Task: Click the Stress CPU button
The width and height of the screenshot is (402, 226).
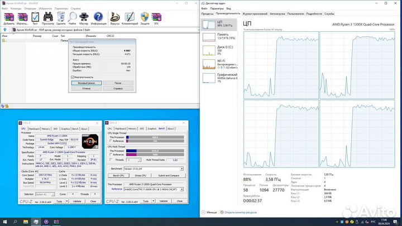Action: pyautogui.click(x=140, y=176)
